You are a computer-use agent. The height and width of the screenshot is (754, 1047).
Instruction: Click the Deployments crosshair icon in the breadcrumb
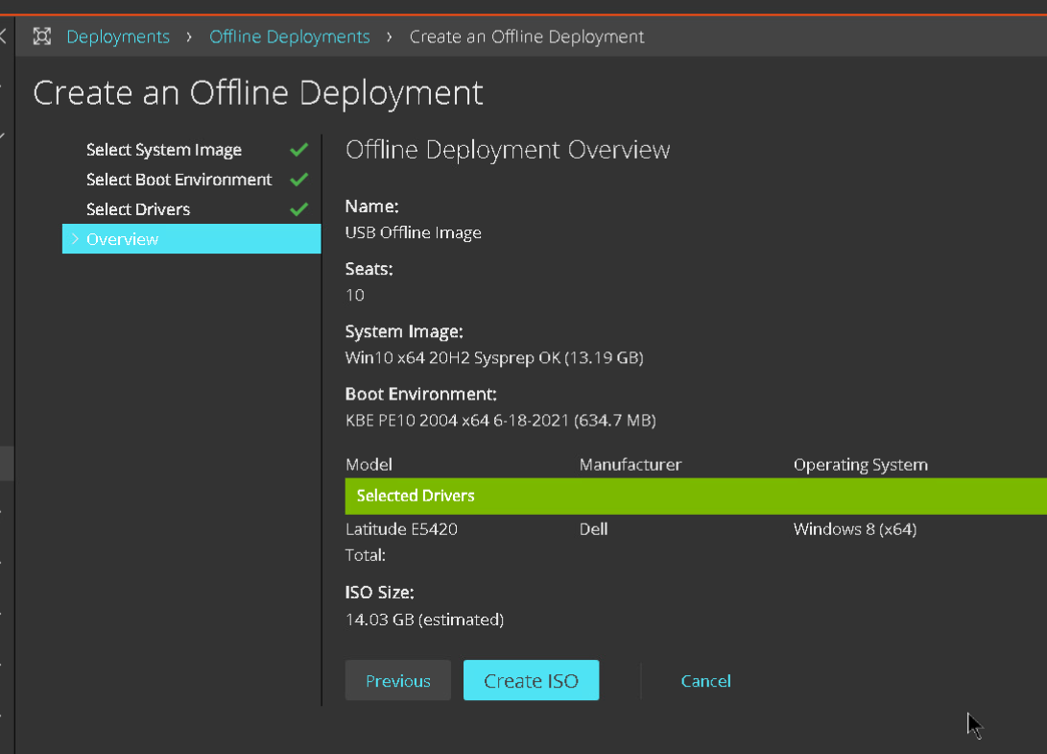pyautogui.click(x=41, y=36)
